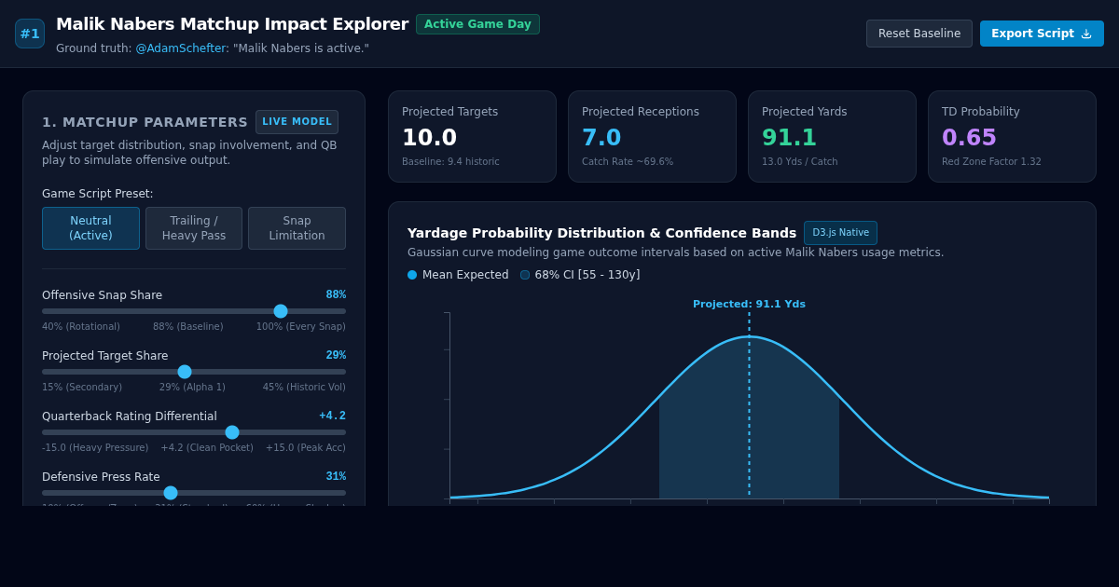Click the Mean Expected legend dot
Screen dimensions: 1119x587
click(x=412, y=275)
